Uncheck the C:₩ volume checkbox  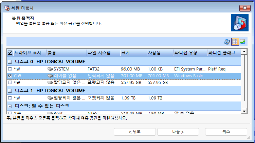coord(10,76)
